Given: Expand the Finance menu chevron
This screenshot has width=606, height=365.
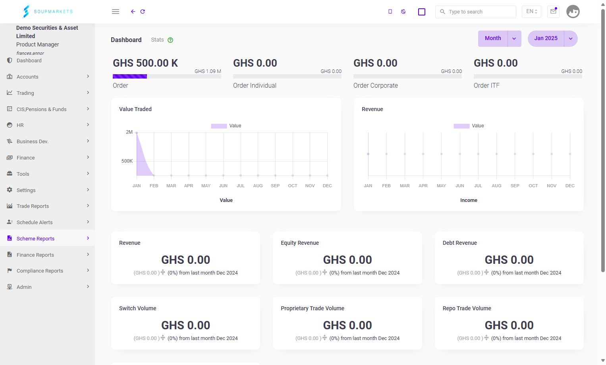Looking at the screenshot, I should (88, 157).
